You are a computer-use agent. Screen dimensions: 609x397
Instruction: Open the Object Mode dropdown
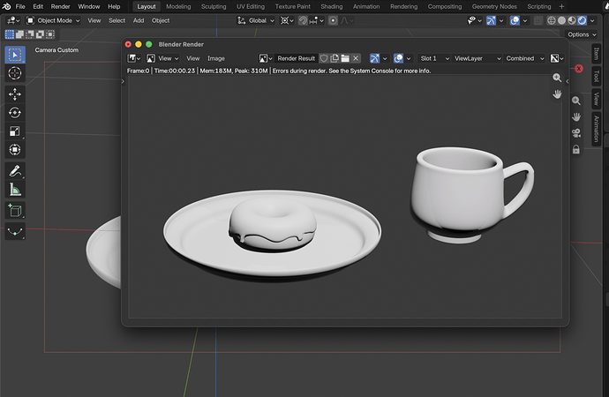53,20
